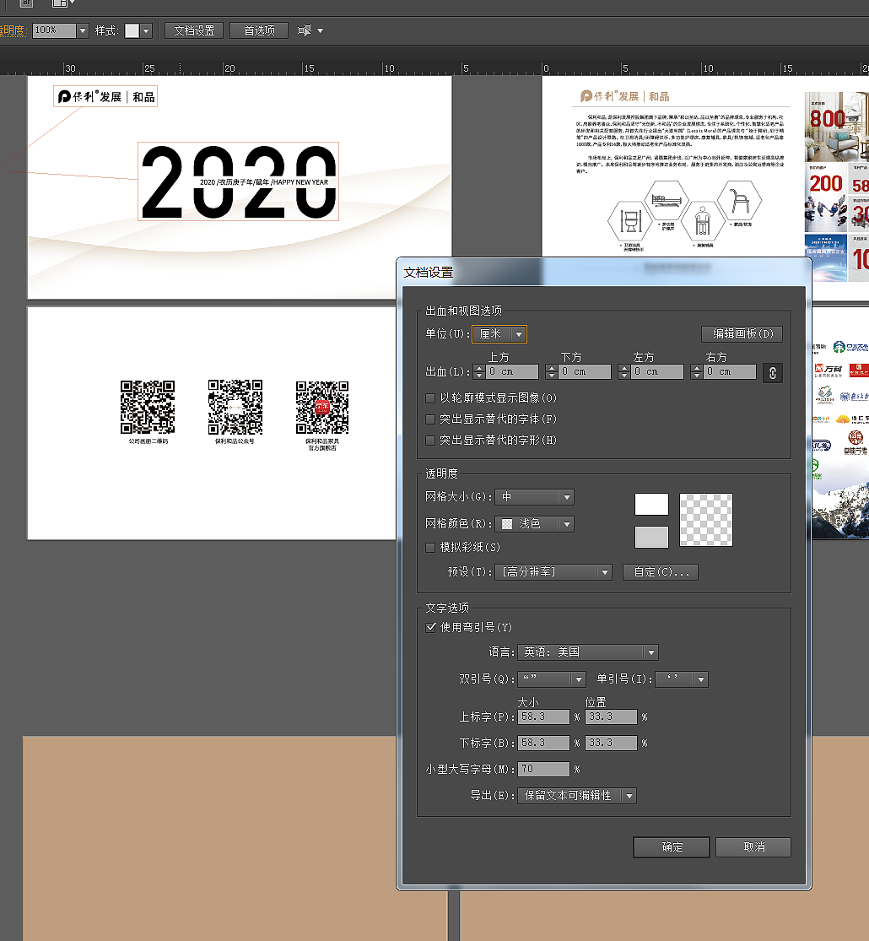Check 突出显示替代的字体 option
Viewport: 869px width, 941px height.
[x=430, y=419]
